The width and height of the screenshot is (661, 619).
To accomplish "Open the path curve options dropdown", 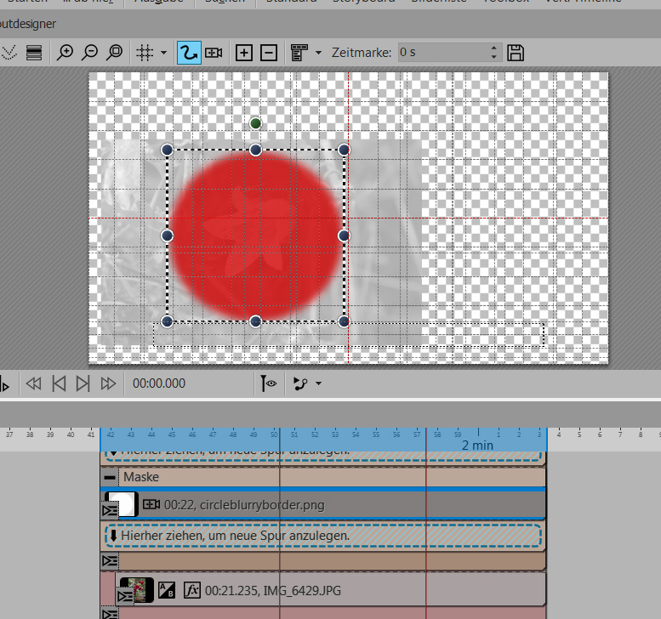I will (318, 383).
